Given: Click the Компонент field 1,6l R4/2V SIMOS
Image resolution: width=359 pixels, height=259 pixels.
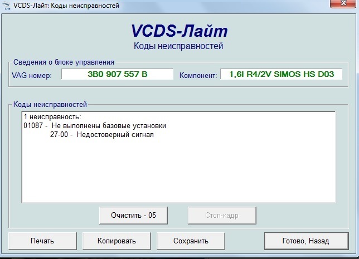Looking at the screenshot, I should pos(282,74).
